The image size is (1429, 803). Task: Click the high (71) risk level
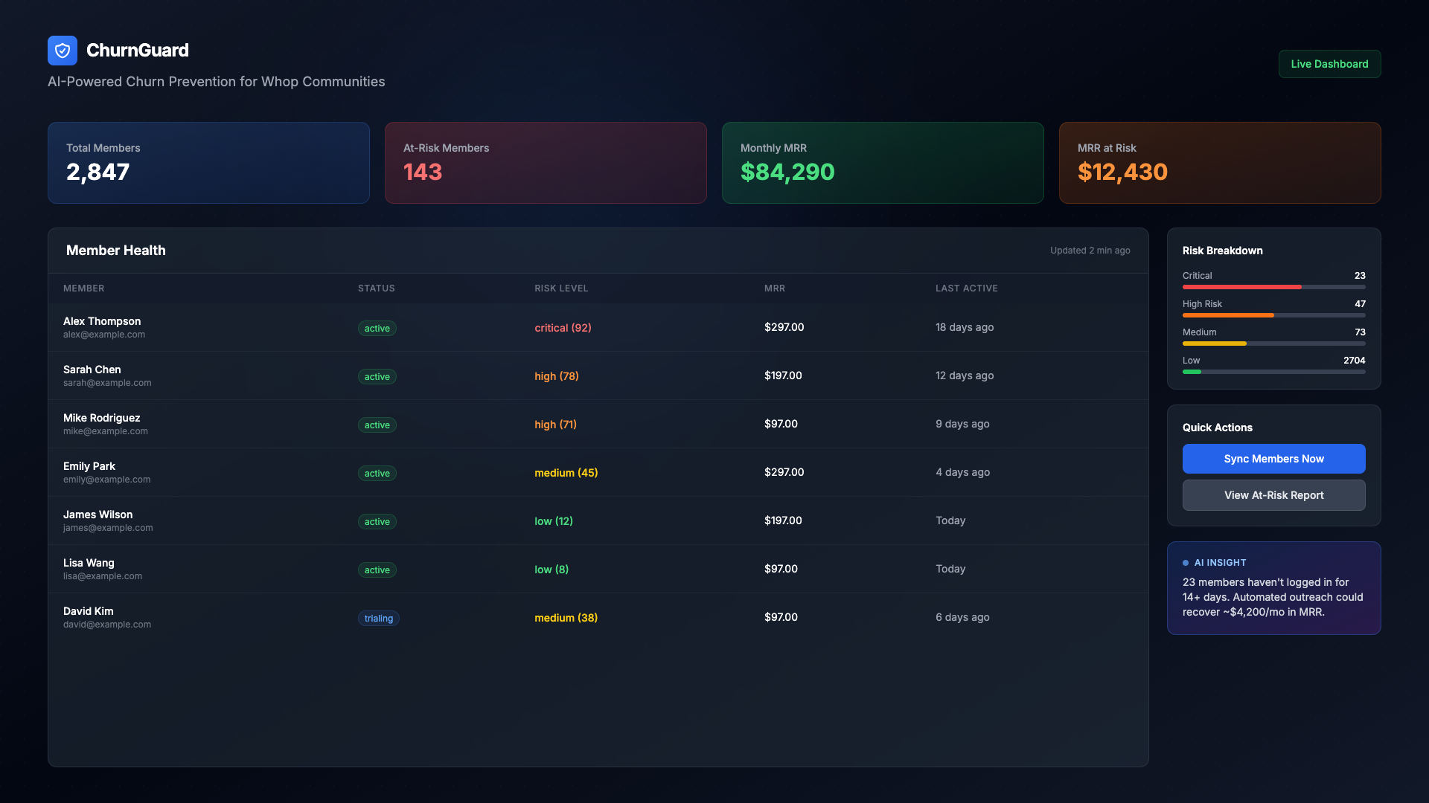coord(555,425)
